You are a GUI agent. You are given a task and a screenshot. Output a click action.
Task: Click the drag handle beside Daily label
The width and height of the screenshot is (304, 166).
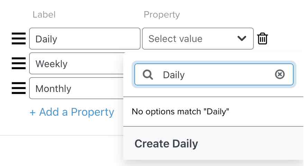point(19,39)
